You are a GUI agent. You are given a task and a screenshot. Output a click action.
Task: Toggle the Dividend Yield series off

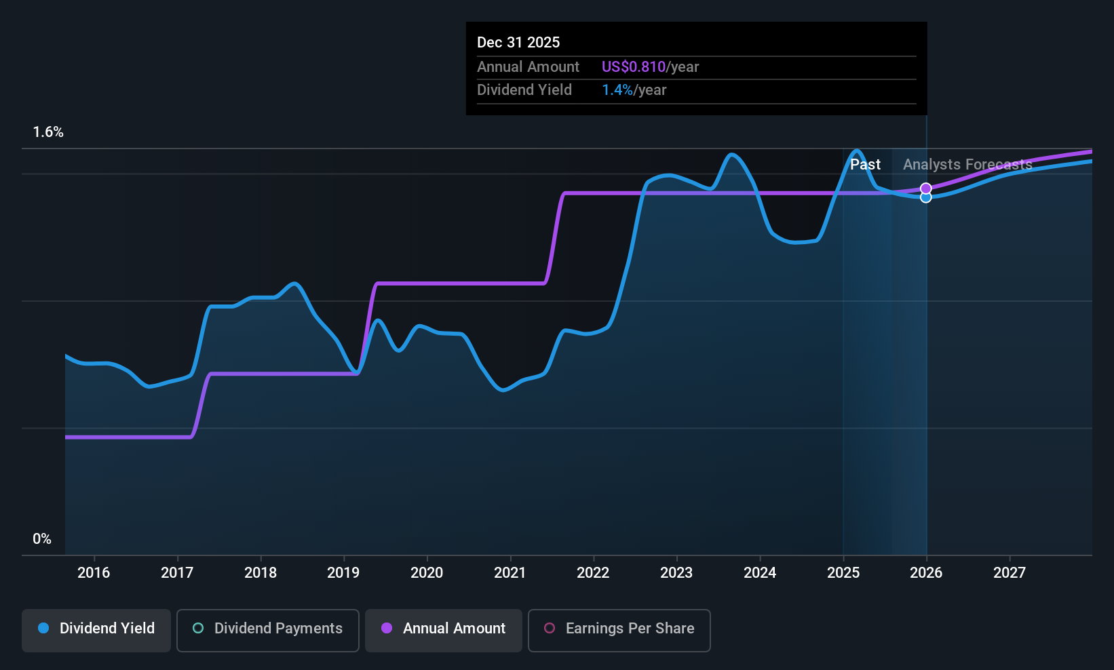96,629
